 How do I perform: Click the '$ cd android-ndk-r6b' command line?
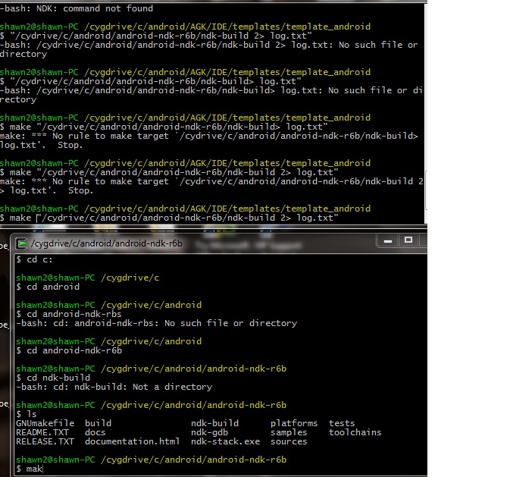point(69,350)
